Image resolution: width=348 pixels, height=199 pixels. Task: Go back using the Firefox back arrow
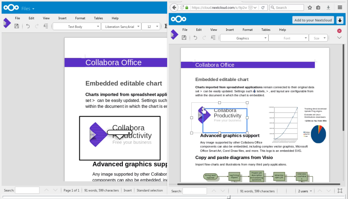click(x=174, y=7)
